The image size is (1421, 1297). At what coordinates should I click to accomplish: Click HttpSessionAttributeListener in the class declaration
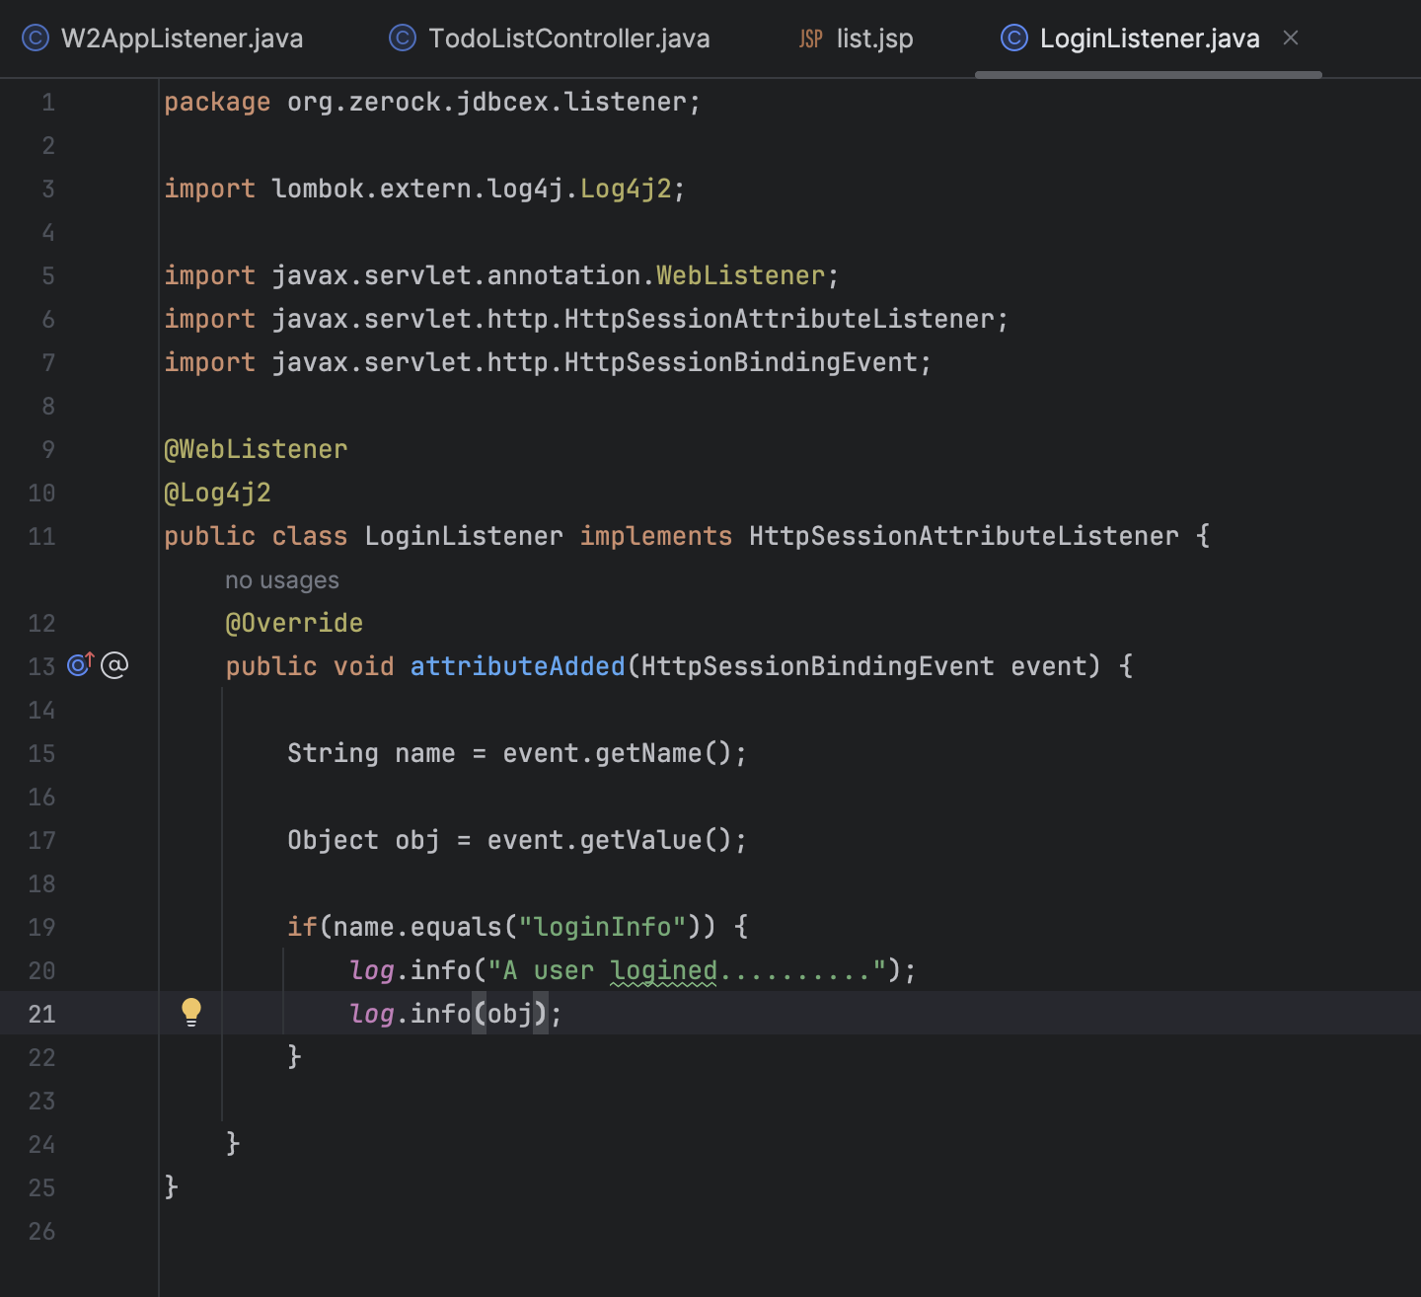click(x=964, y=536)
